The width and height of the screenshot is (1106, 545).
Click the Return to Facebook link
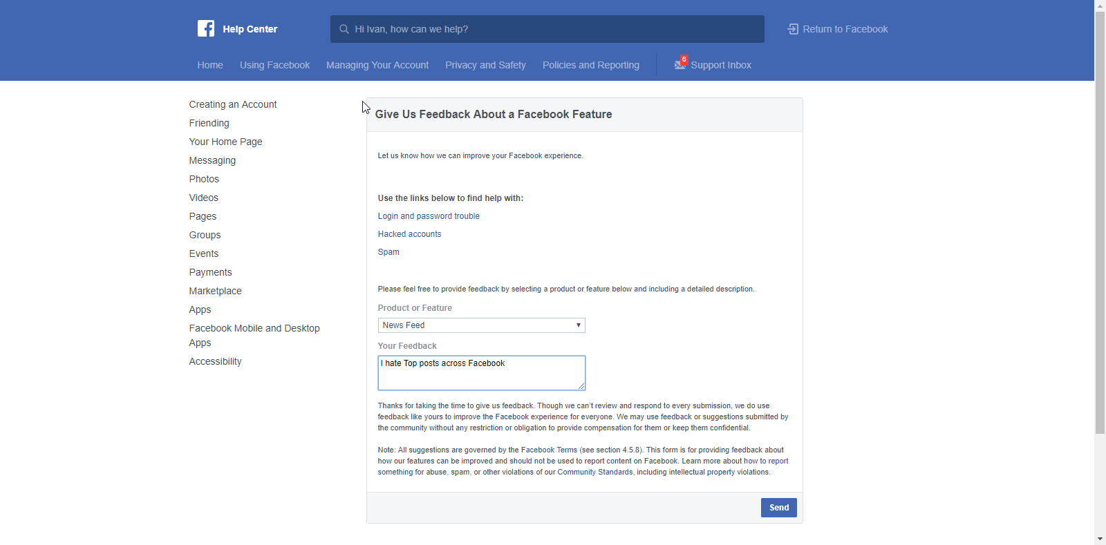[845, 29]
